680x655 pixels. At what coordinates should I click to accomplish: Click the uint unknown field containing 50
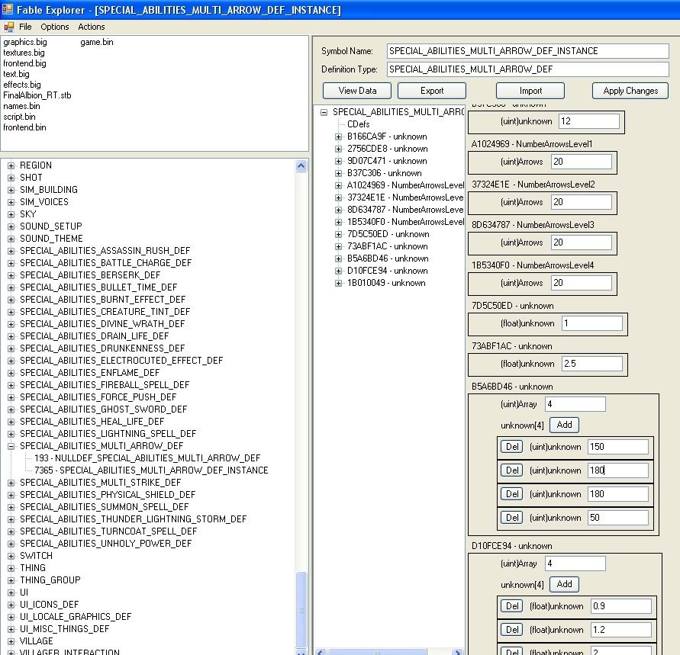pyautogui.click(x=618, y=518)
